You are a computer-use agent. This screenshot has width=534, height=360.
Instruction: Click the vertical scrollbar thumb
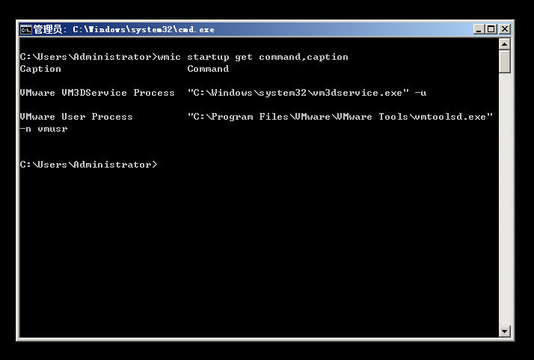(x=504, y=61)
